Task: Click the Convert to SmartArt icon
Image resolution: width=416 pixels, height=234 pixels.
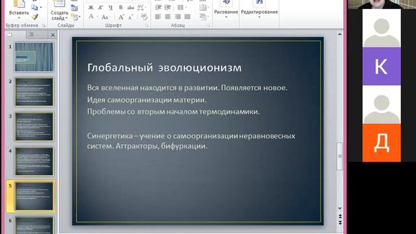Action: (x=203, y=17)
